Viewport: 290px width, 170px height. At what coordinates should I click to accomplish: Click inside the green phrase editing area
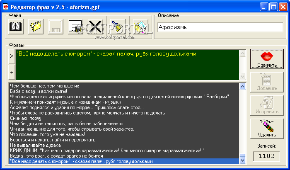[x=128, y=65]
